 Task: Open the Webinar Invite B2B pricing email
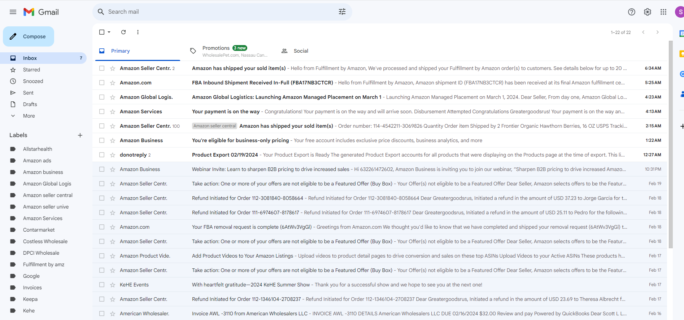(x=380, y=169)
